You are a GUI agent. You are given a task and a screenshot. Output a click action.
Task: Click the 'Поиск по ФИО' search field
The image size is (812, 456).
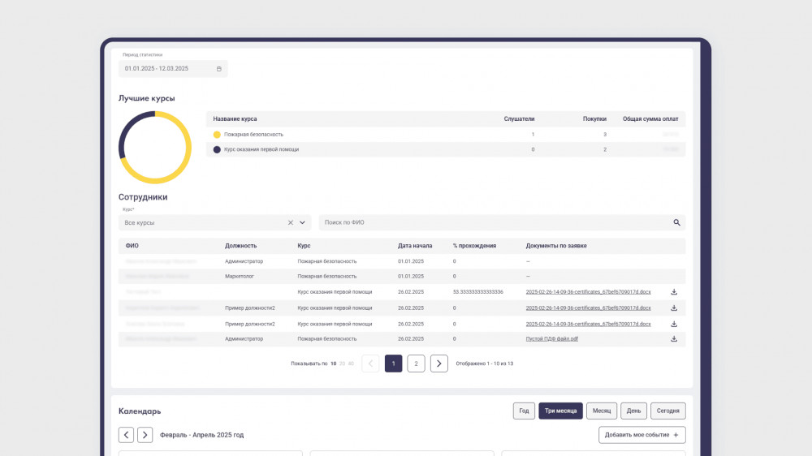pyautogui.click(x=495, y=222)
